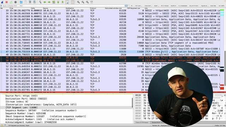Screen dimensions: 226x127
Task: Apply the Any HTTP Word filter button
Action: click(x=194, y=6)
